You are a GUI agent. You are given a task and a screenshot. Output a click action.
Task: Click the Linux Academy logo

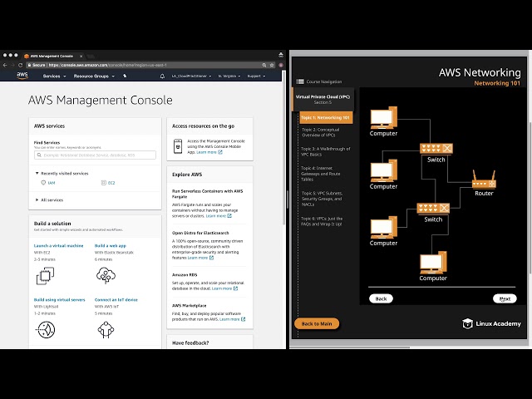[491, 323]
